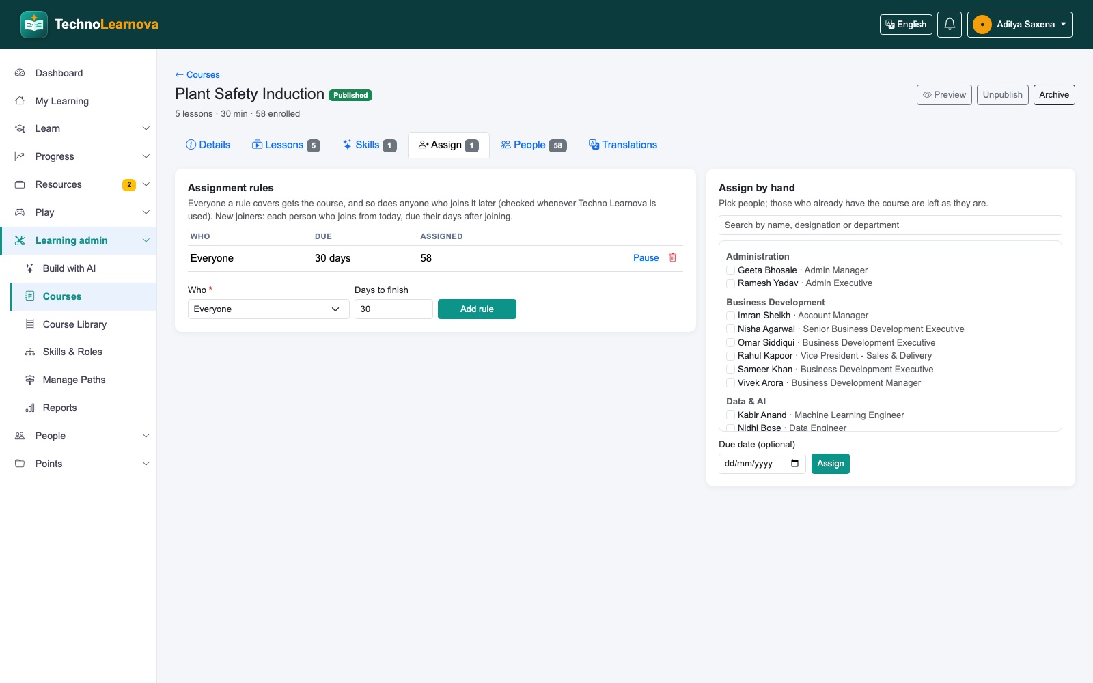The width and height of the screenshot is (1093, 683).
Task: Open the Translations tab
Action: click(x=623, y=145)
